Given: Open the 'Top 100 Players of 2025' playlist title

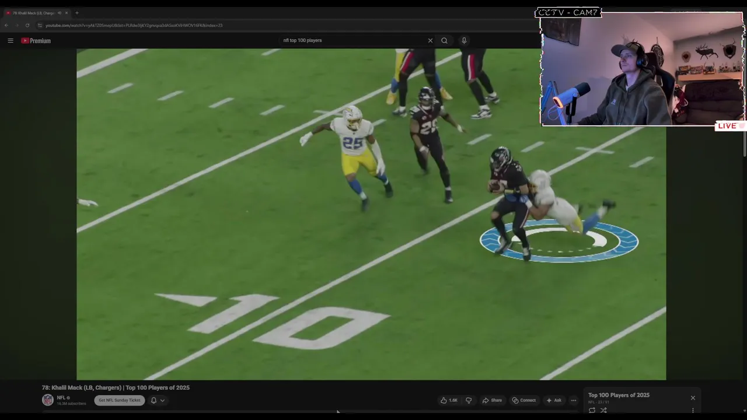Looking at the screenshot, I should pyautogui.click(x=619, y=395).
